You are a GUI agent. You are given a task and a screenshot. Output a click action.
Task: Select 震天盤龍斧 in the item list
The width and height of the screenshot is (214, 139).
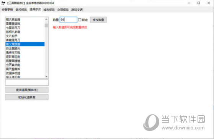[25, 69]
